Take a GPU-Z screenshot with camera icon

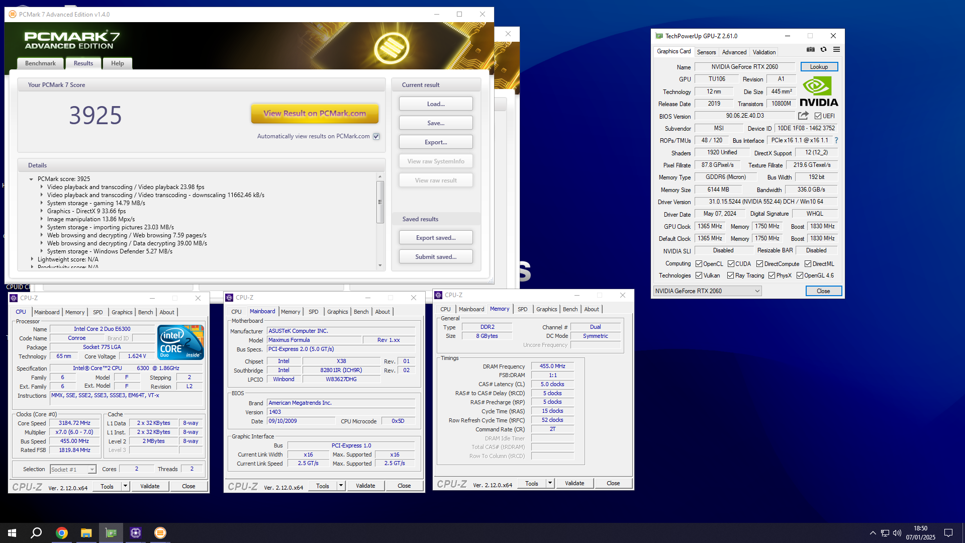(x=810, y=49)
